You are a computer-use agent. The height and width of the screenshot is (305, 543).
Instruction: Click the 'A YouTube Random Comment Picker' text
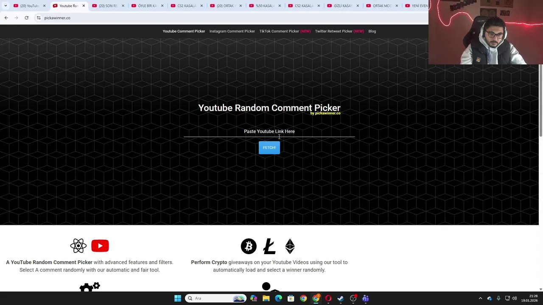pos(49,262)
